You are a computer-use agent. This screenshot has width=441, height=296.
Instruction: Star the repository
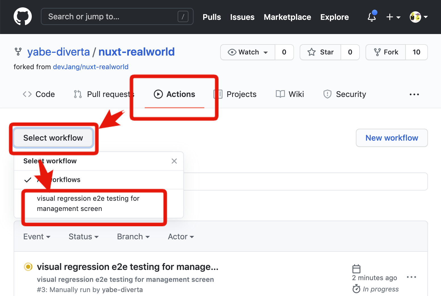coord(320,52)
